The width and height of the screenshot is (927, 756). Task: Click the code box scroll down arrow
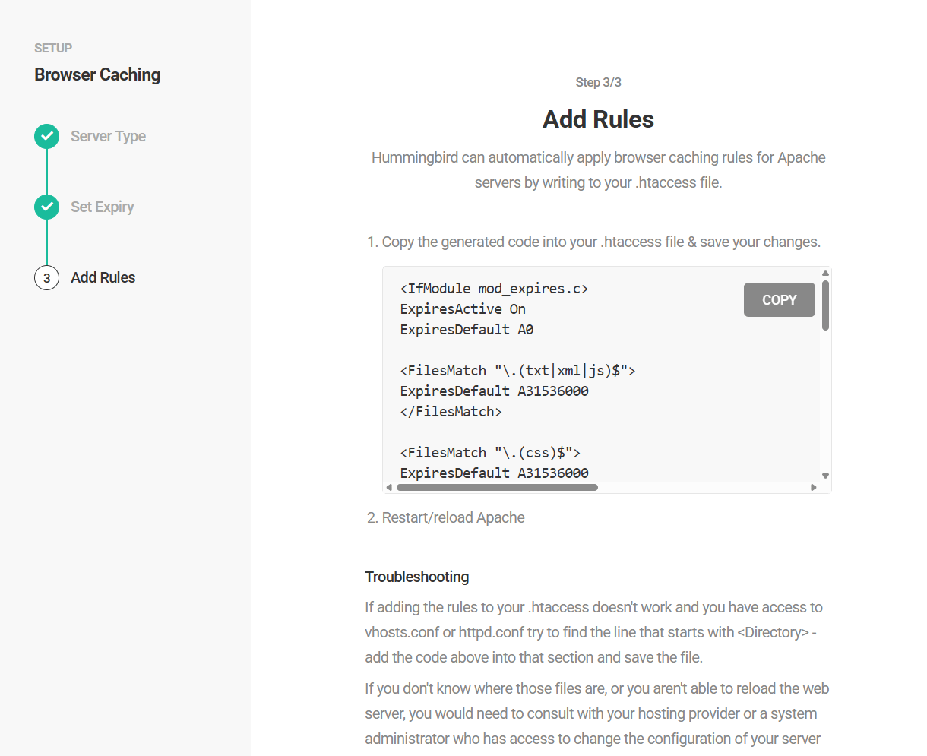click(x=825, y=476)
